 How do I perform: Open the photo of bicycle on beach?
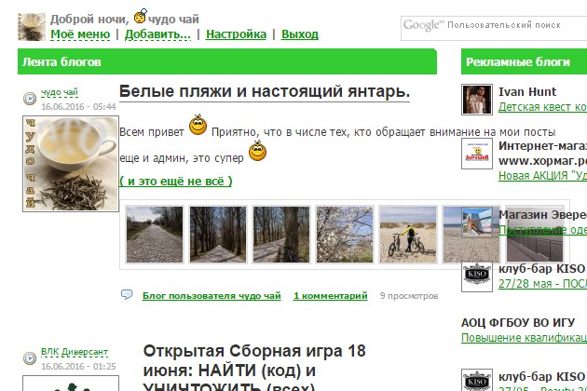point(408,234)
